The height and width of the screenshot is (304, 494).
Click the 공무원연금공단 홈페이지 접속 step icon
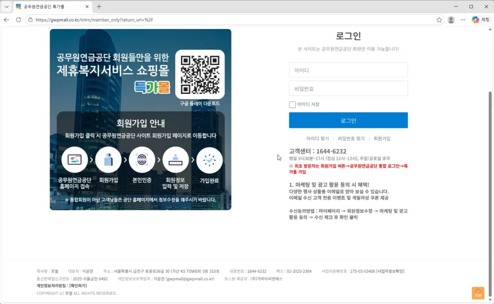pos(75,160)
